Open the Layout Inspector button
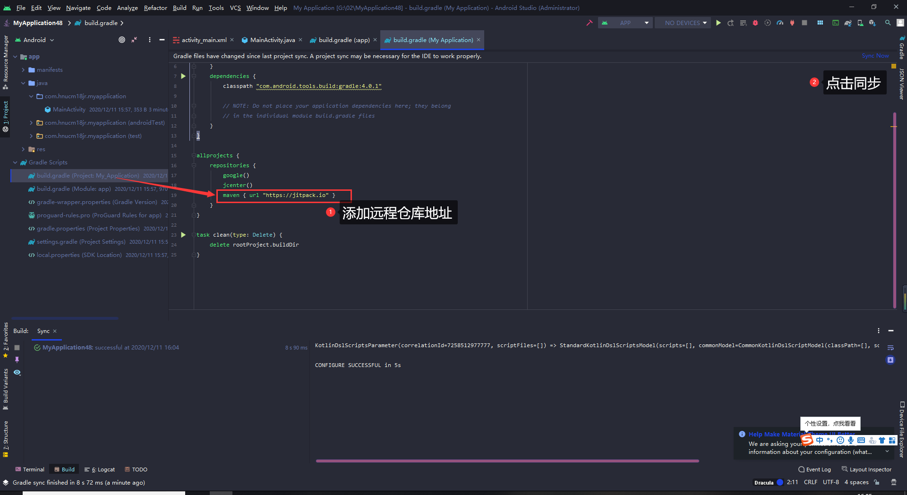Viewport: 907px width, 495px height. coord(866,469)
